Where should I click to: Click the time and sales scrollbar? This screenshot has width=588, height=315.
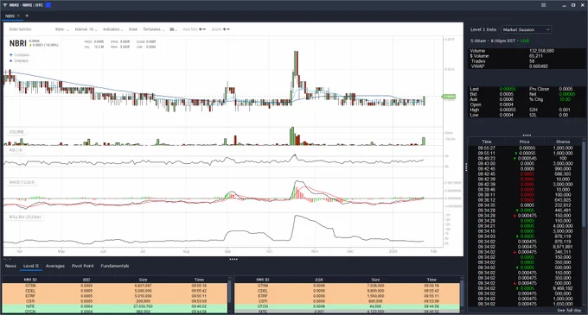pyautogui.click(x=584, y=183)
